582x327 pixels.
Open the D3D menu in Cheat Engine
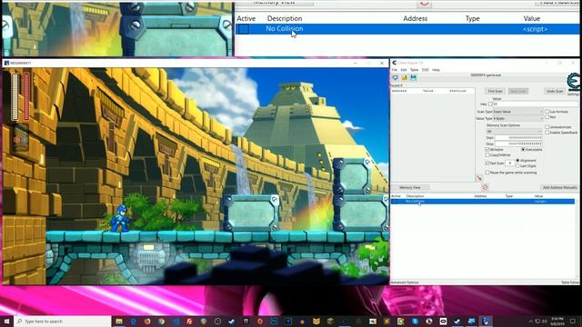click(426, 70)
